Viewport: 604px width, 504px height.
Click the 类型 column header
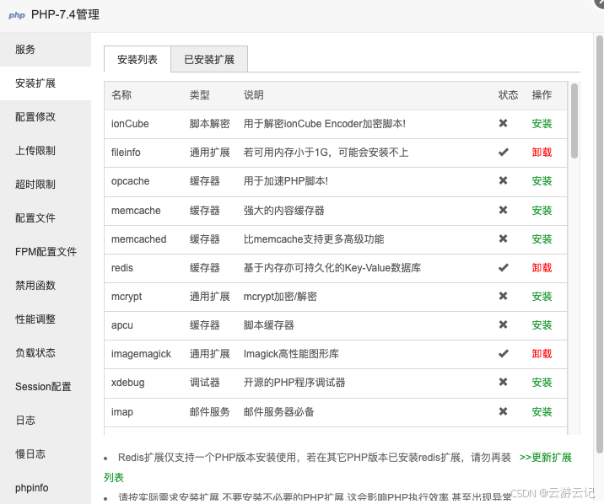(x=200, y=94)
